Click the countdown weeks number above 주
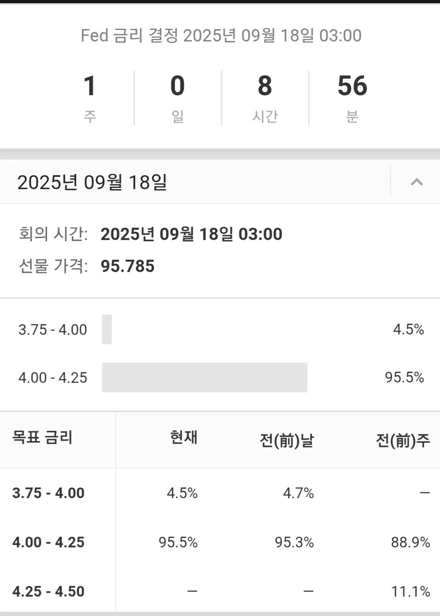Screen dimensions: 440x616 [90, 86]
